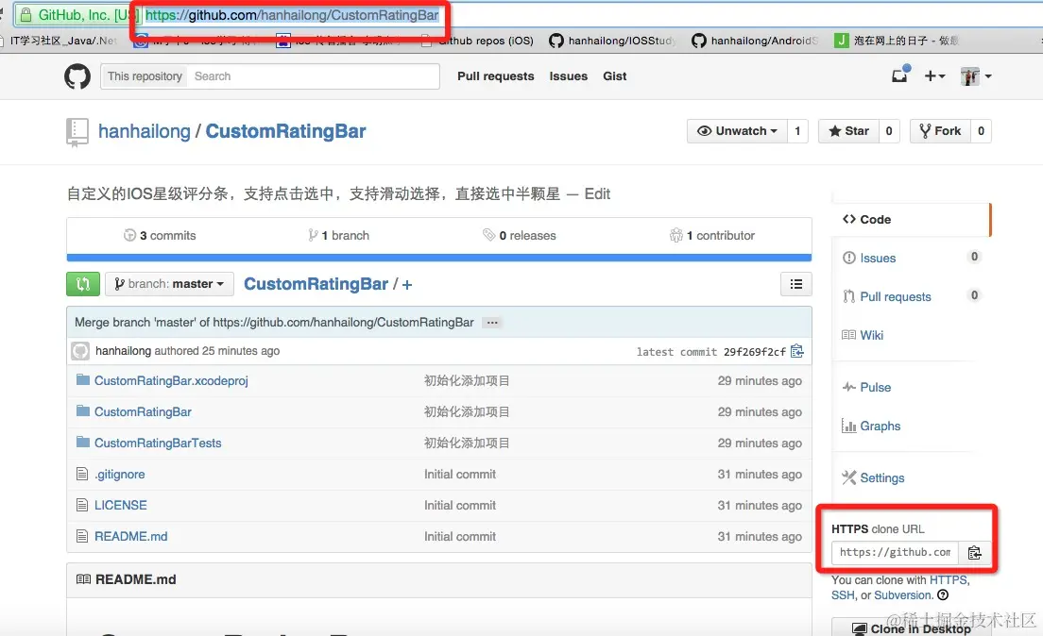View the 3 commits history
Screen dimensions: 1043x636
click(160, 235)
